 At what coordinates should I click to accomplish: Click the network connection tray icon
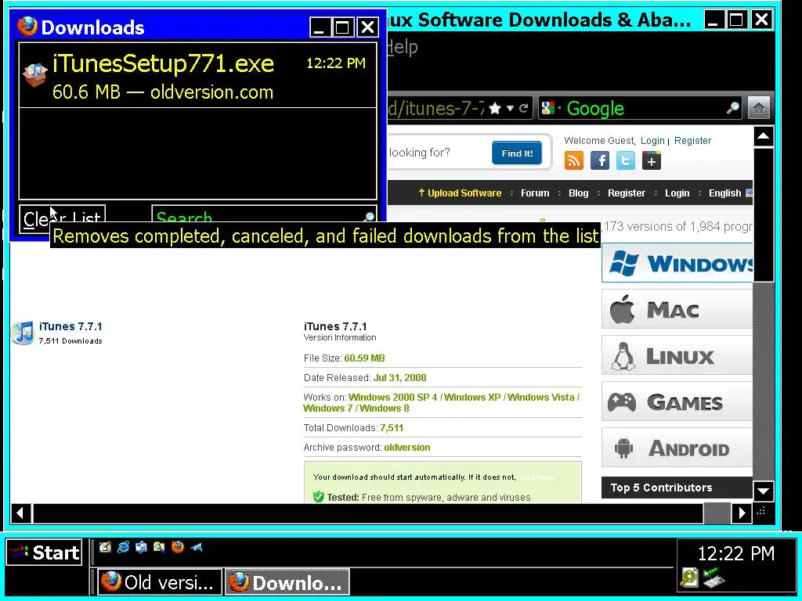point(713,578)
